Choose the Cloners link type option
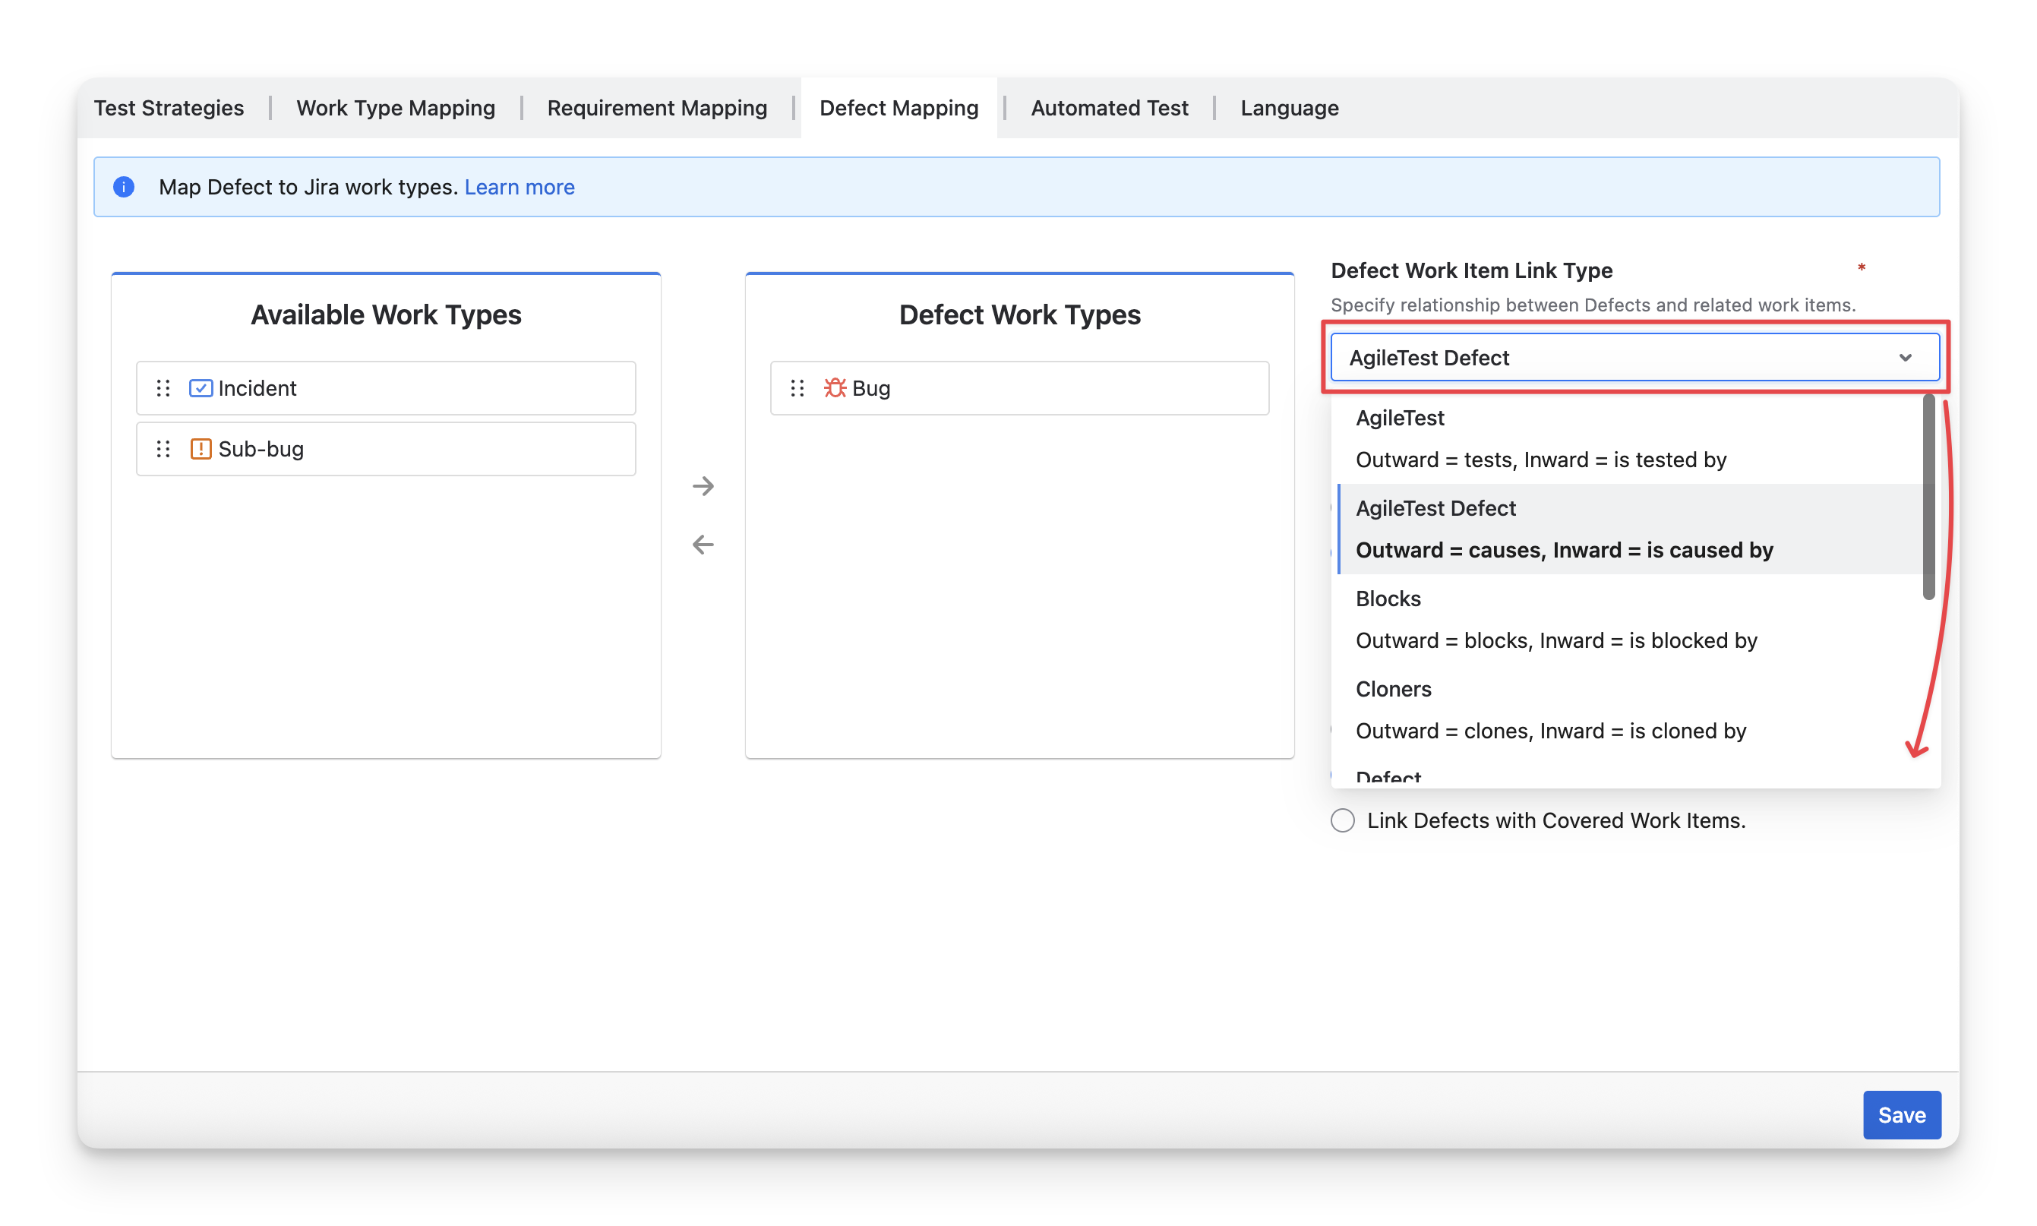This screenshot has width=2037, height=1226. [1550, 709]
